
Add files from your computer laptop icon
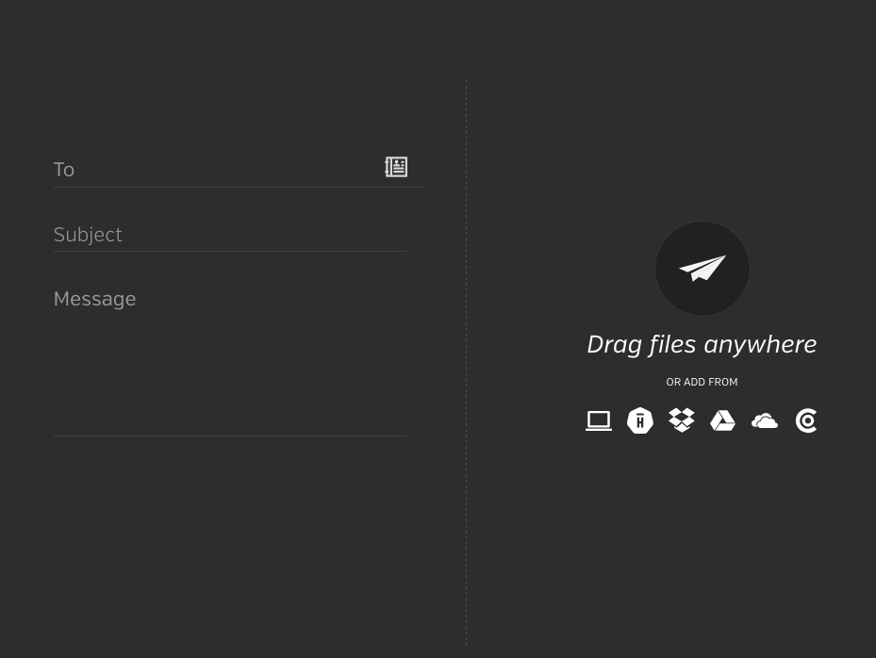pos(599,420)
